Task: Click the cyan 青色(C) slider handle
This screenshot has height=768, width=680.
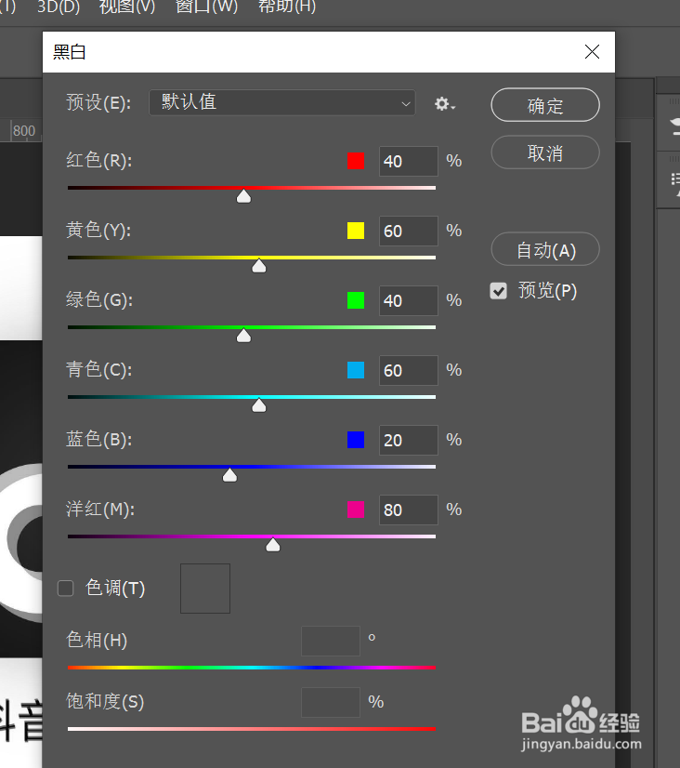Action: [259, 405]
